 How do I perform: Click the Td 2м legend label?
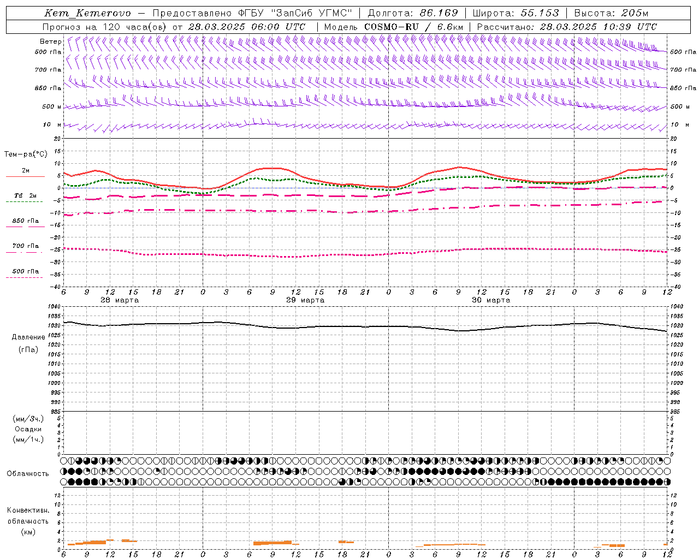(x=25, y=195)
